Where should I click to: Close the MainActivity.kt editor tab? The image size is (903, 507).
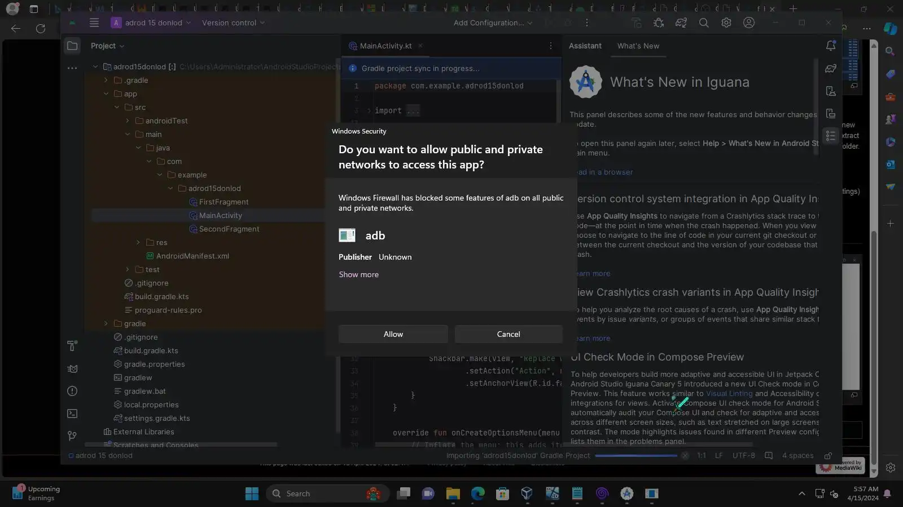420,46
